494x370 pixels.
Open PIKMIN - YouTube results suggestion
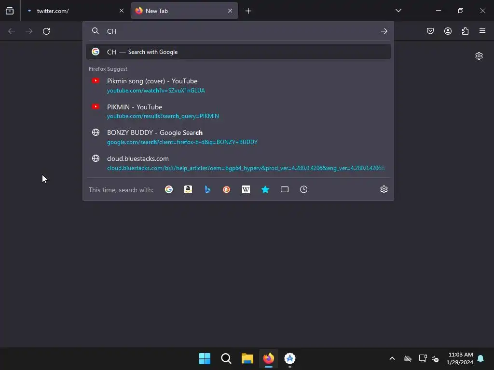coord(238,111)
